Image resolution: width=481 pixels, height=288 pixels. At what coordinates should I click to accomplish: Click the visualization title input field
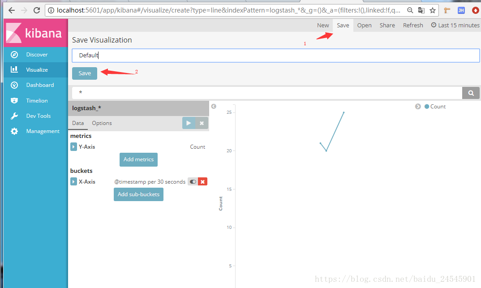click(x=276, y=56)
